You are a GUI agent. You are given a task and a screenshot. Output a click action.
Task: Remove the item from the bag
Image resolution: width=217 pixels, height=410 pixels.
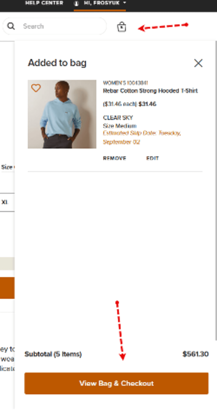pos(114,158)
